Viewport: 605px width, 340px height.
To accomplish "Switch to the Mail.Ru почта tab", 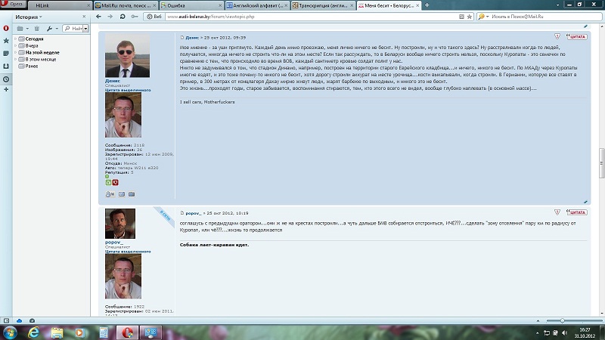I will coord(126,5).
